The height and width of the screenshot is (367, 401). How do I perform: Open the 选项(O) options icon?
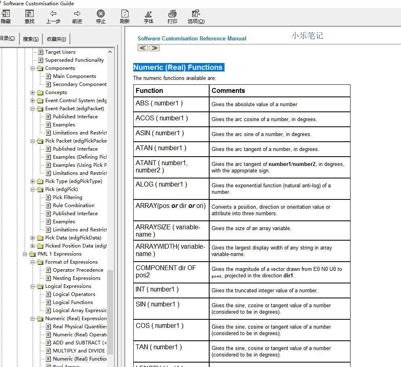click(196, 13)
